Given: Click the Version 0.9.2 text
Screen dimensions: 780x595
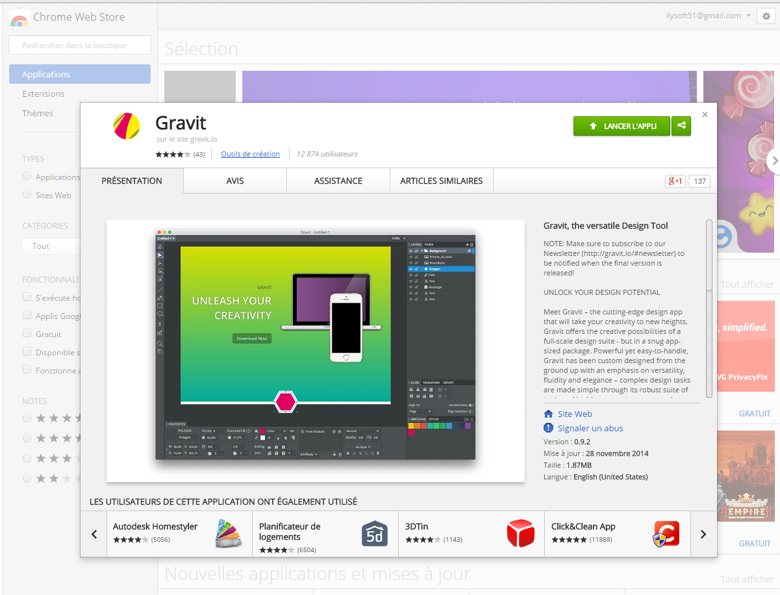Looking at the screenshot, I should [x=567, y=442].
